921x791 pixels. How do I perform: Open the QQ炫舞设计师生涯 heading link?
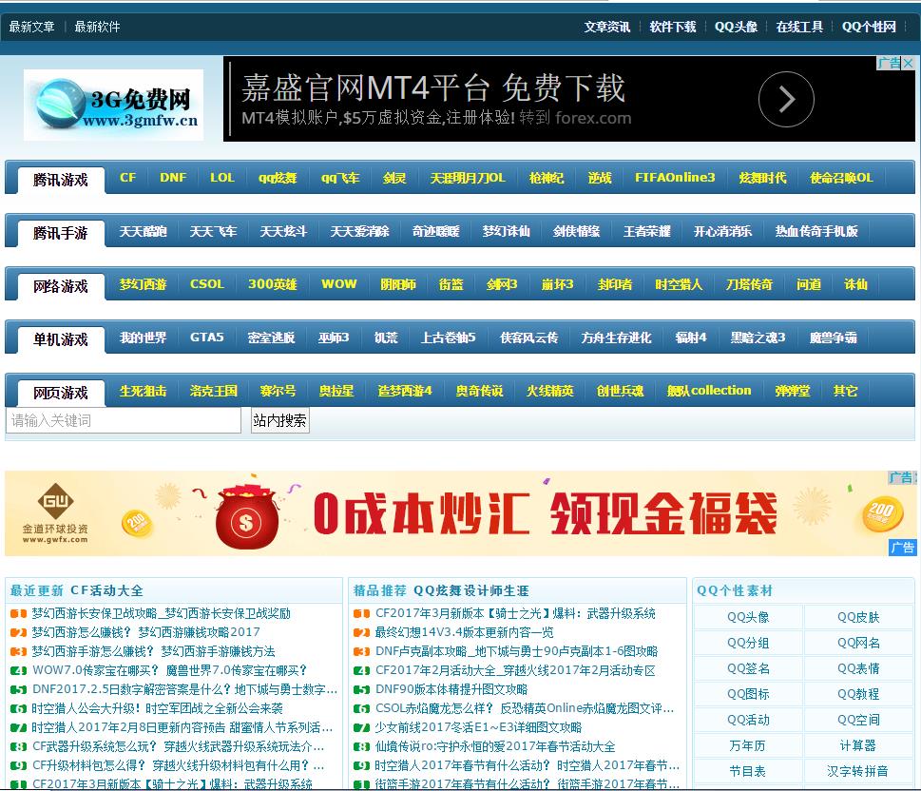tap(471, 590)
